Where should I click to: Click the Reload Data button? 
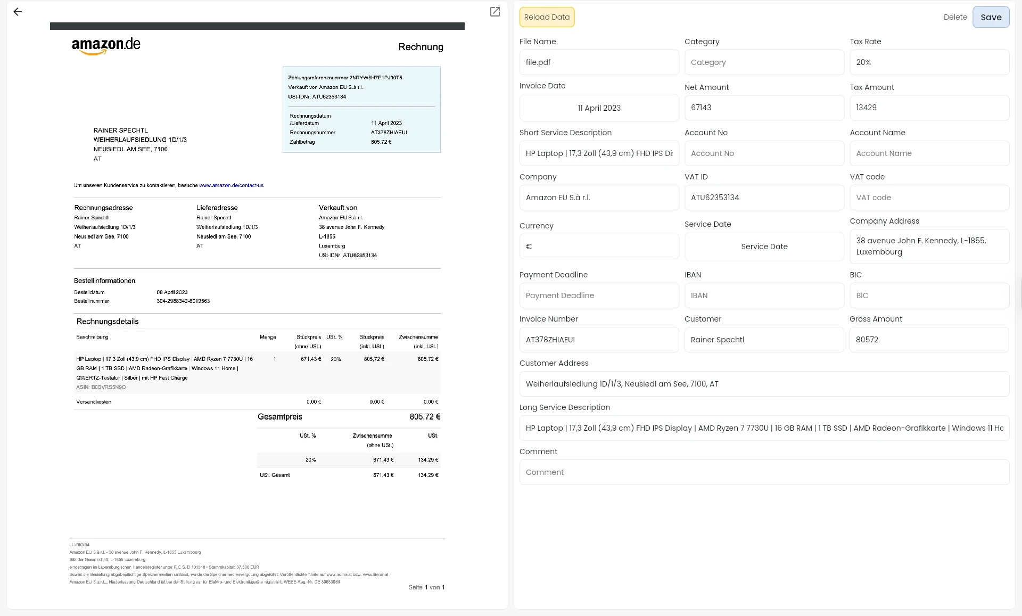pyautogui.click(x=547, y=17)
